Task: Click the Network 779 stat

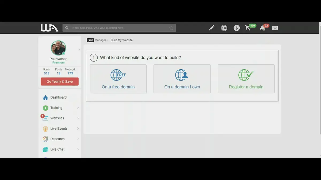Action: click(x=70, y=71)
